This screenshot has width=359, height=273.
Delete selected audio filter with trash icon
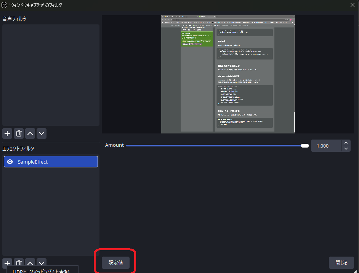tap(19, 133)
